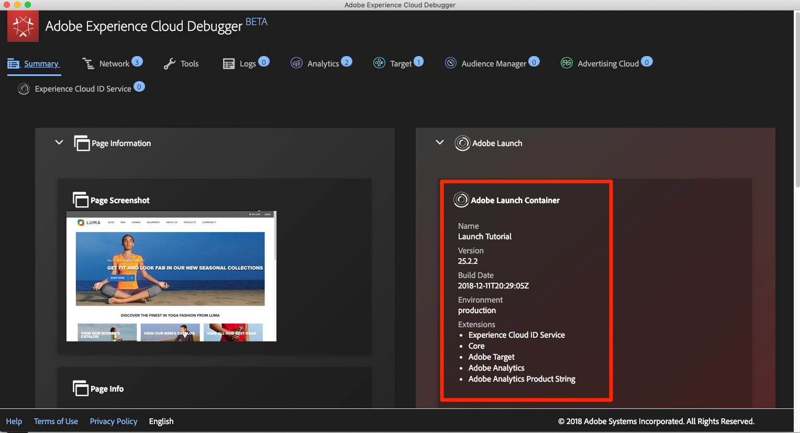Close the window with the red button
The width and height of the screenshot is (800, 433).
click(x=7, y=5)
